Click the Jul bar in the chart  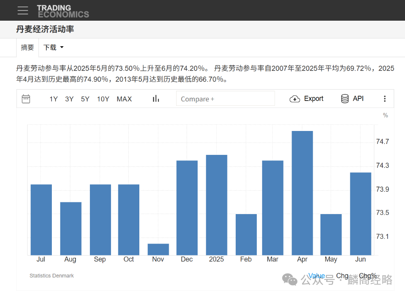coord(41,220)
